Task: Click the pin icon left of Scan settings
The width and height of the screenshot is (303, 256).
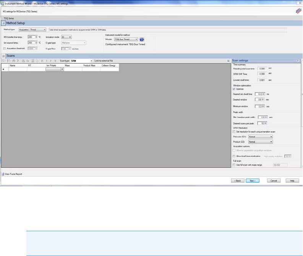Action: [228, 61]
